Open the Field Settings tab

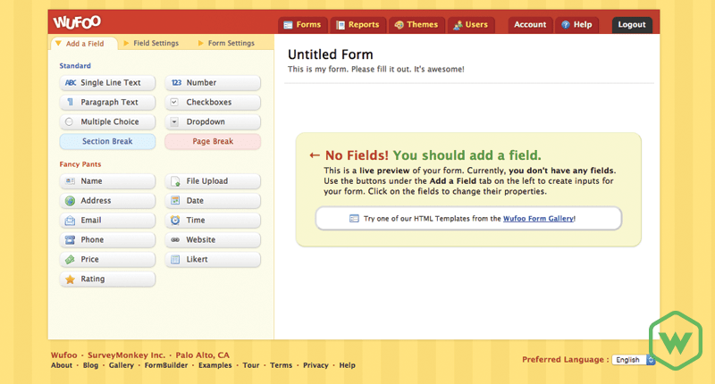(x=151, y=43)
